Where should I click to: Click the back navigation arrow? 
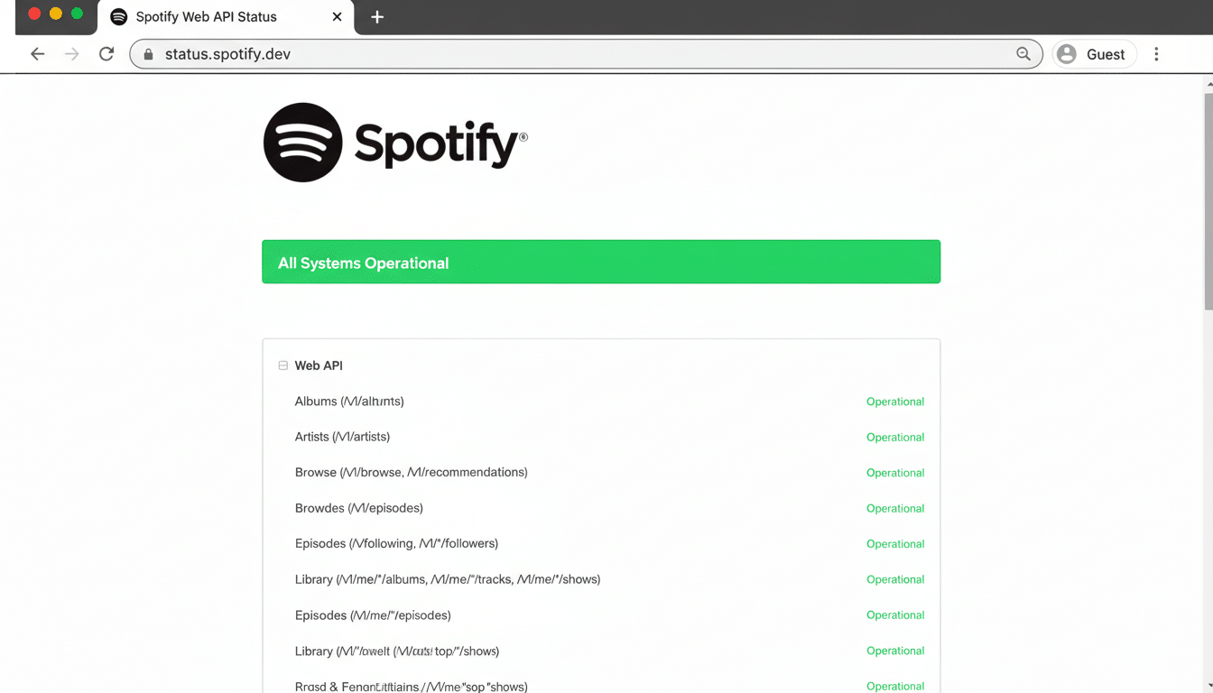37,53
